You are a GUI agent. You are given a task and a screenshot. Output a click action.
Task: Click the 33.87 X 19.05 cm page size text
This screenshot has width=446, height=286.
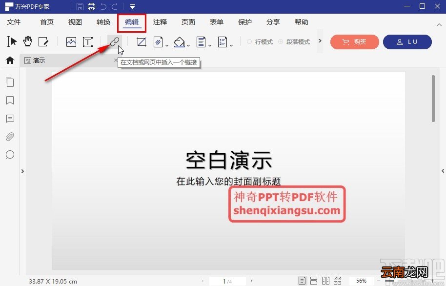tap(53, 282)
